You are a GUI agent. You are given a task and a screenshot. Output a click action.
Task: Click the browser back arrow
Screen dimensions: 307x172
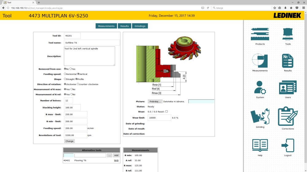click(3, 8)
